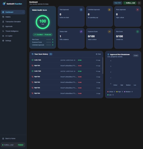Click the Tokens Held link icon
This screenshot has width=143, height=149.
tap(81, 31)
